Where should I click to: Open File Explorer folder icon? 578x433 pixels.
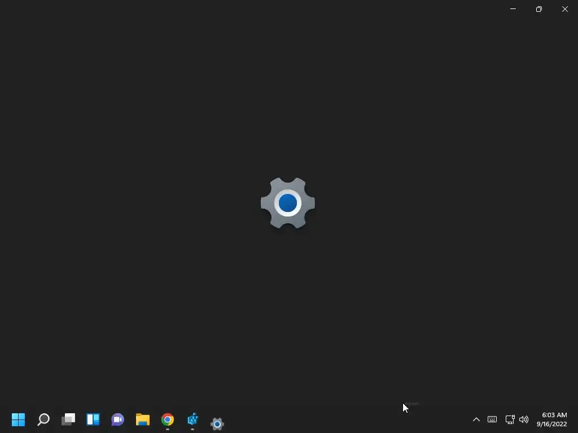[x=143, y=419]
